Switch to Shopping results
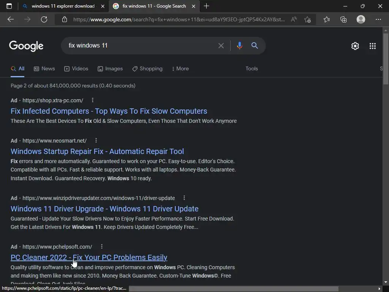This screenshot has width=389, height=292. (147, 68)
